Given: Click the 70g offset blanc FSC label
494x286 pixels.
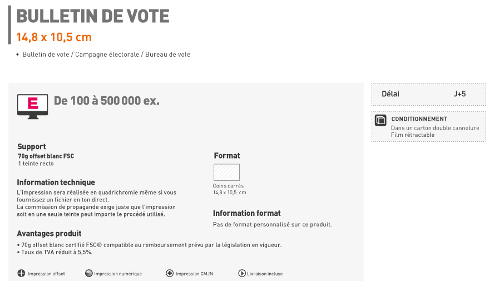Looking at the screenshot, I should (x=46, y=156).
